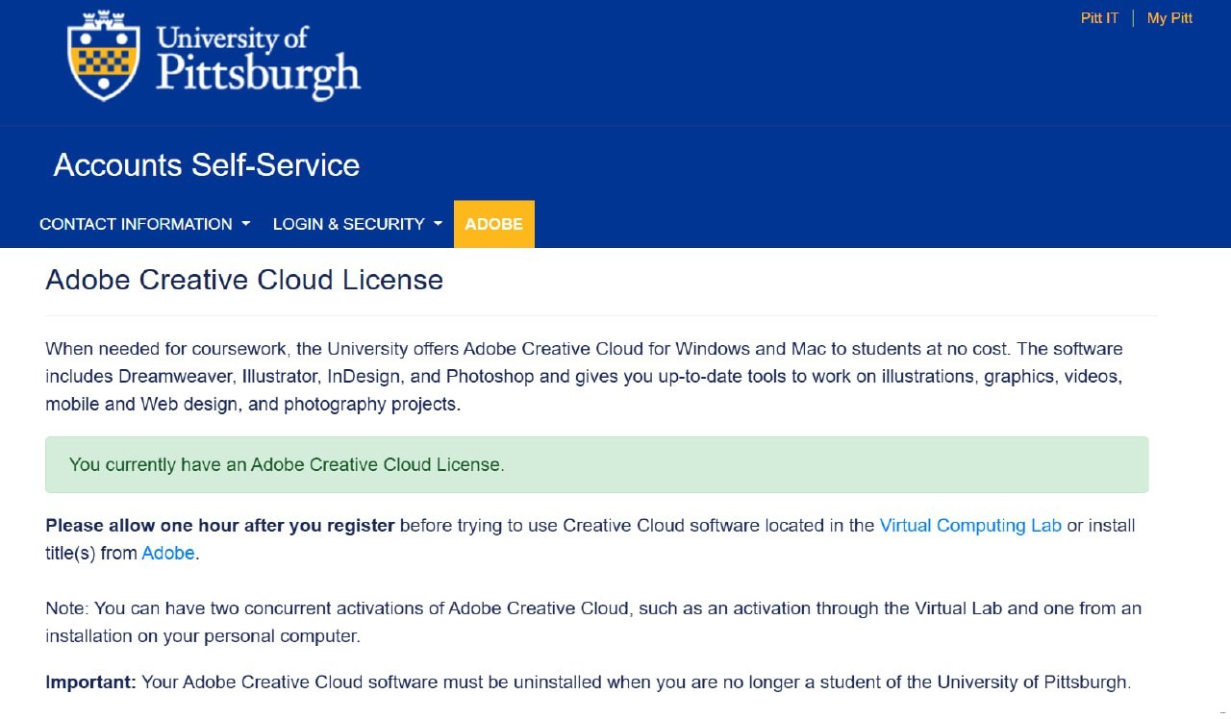Viewport: 1231px width, 719px height.
Task: Click the Adobe Creative Cloud License heading
Action: click(x=244, y=280)
